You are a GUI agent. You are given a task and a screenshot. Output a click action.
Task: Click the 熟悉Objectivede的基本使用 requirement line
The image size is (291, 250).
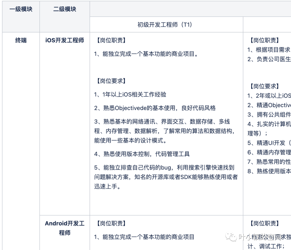[155, 108]
